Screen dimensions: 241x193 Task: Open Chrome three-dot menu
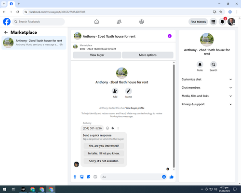237,12
